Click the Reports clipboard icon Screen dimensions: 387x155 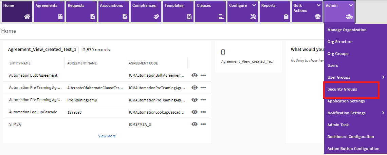[286, 17]
